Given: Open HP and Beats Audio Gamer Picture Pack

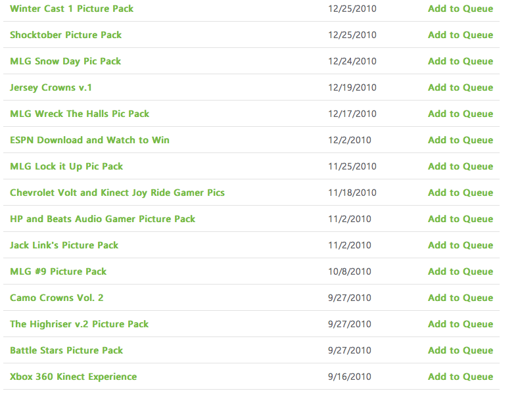Looking at the screenshot, I should click(x=103, y=219).
